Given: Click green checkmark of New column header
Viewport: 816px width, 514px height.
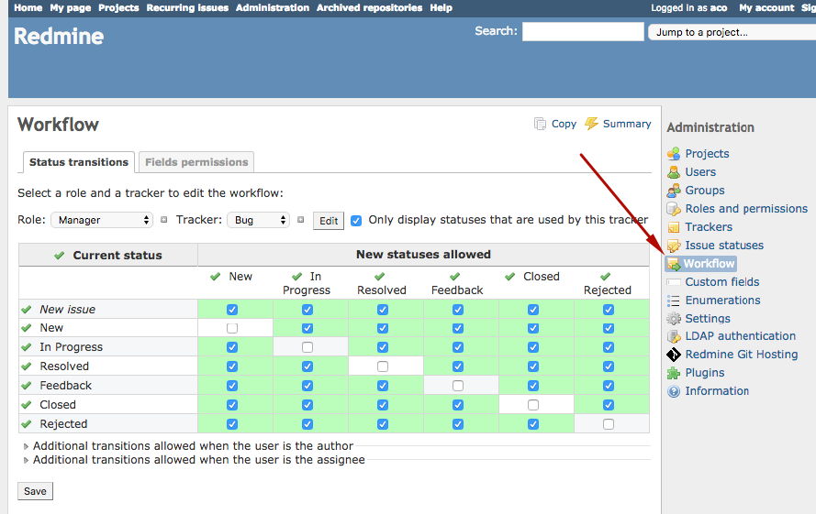Looking at the screenshot, I should tap(216, 277).
